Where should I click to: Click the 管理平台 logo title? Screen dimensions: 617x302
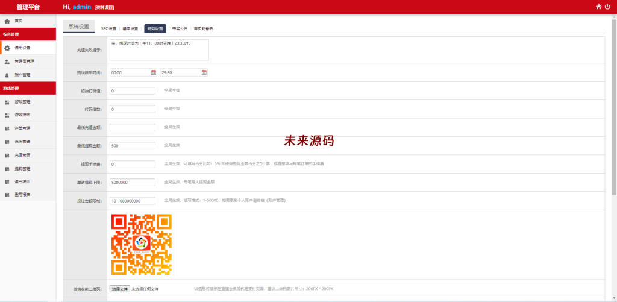pyautogui.click(x=28, y=7)
